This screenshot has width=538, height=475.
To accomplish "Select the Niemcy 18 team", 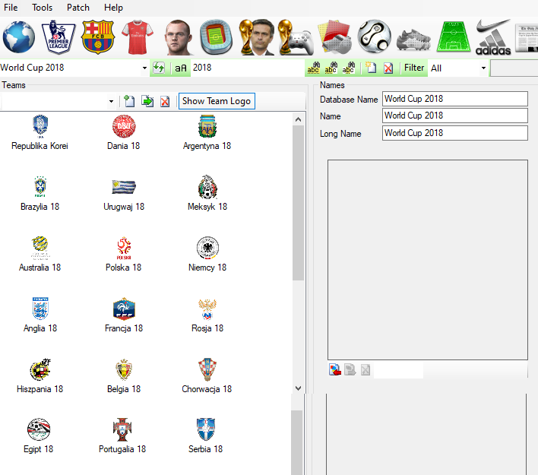I will coord(207,254).
